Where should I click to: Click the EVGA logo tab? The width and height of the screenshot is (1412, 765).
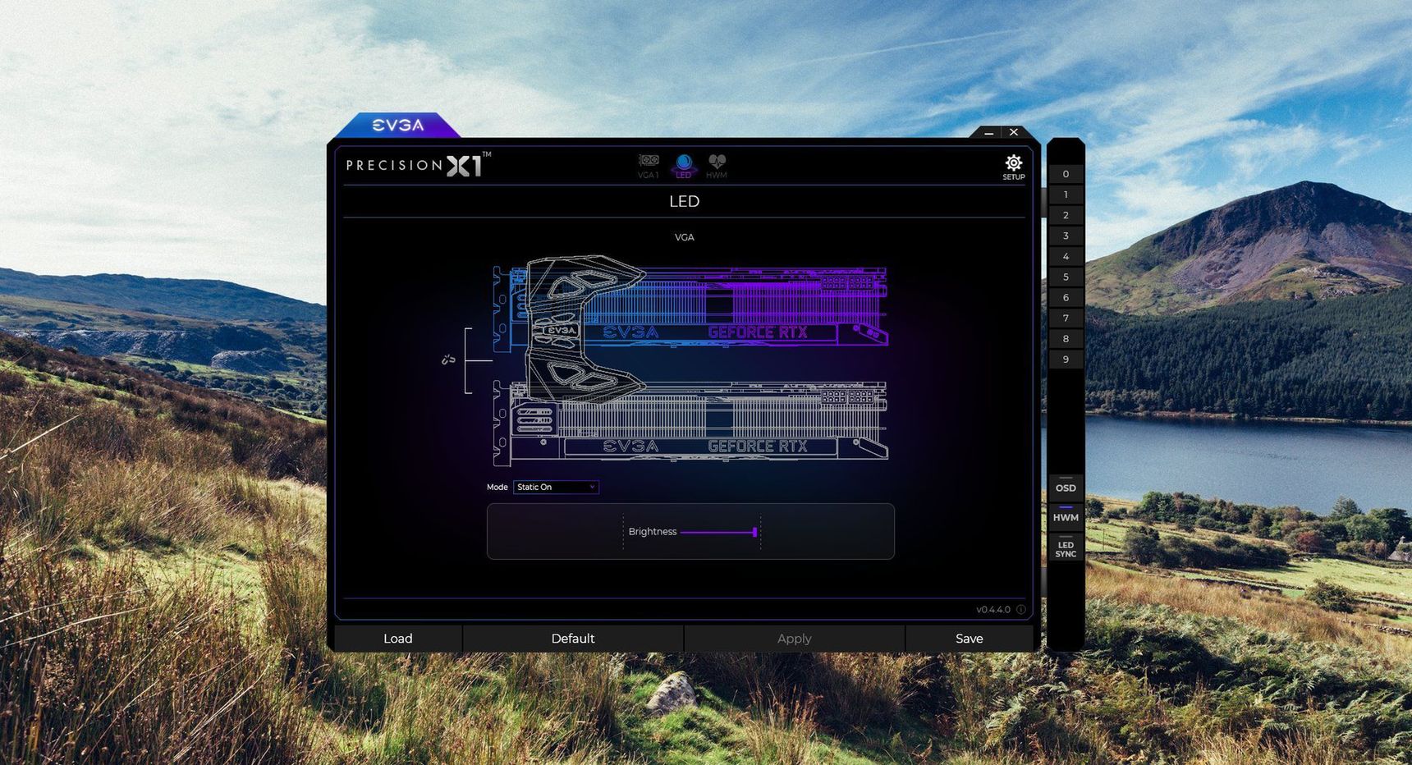click(x=398, y=126)
